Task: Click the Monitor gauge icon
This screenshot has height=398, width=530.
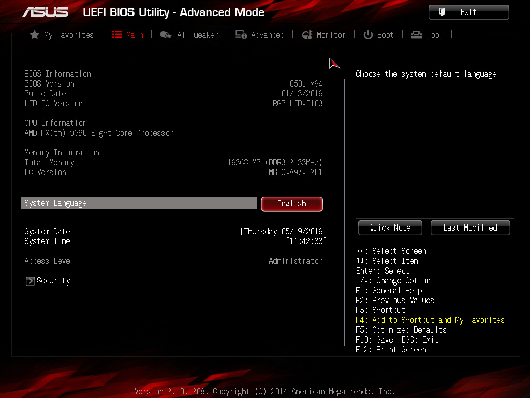Action: click(x=307, y=35)
